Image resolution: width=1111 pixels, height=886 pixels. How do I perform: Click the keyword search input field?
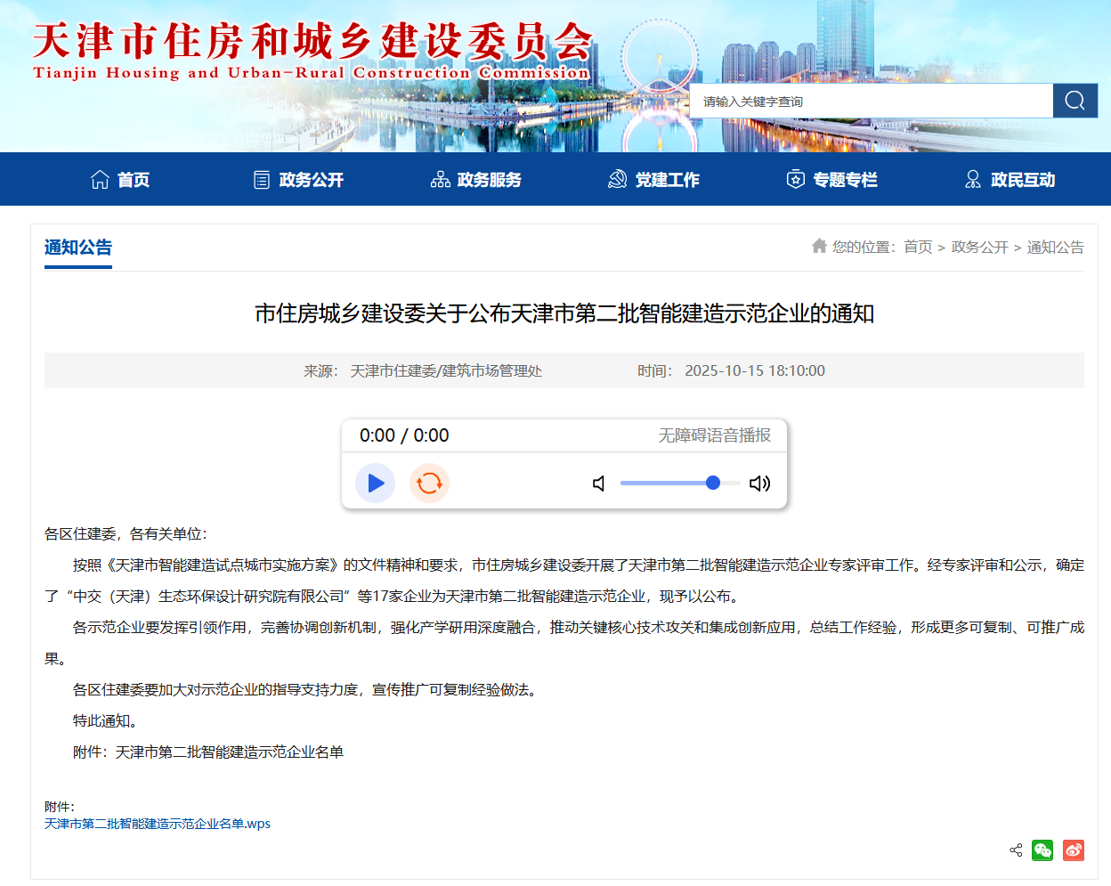(x=871, y=102)
